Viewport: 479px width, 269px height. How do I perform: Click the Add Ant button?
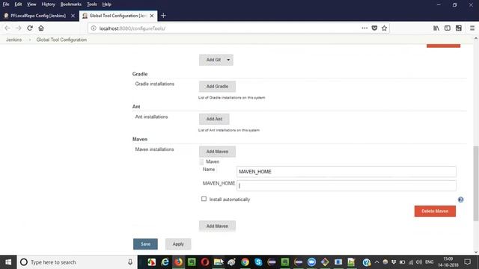(214, 119)
